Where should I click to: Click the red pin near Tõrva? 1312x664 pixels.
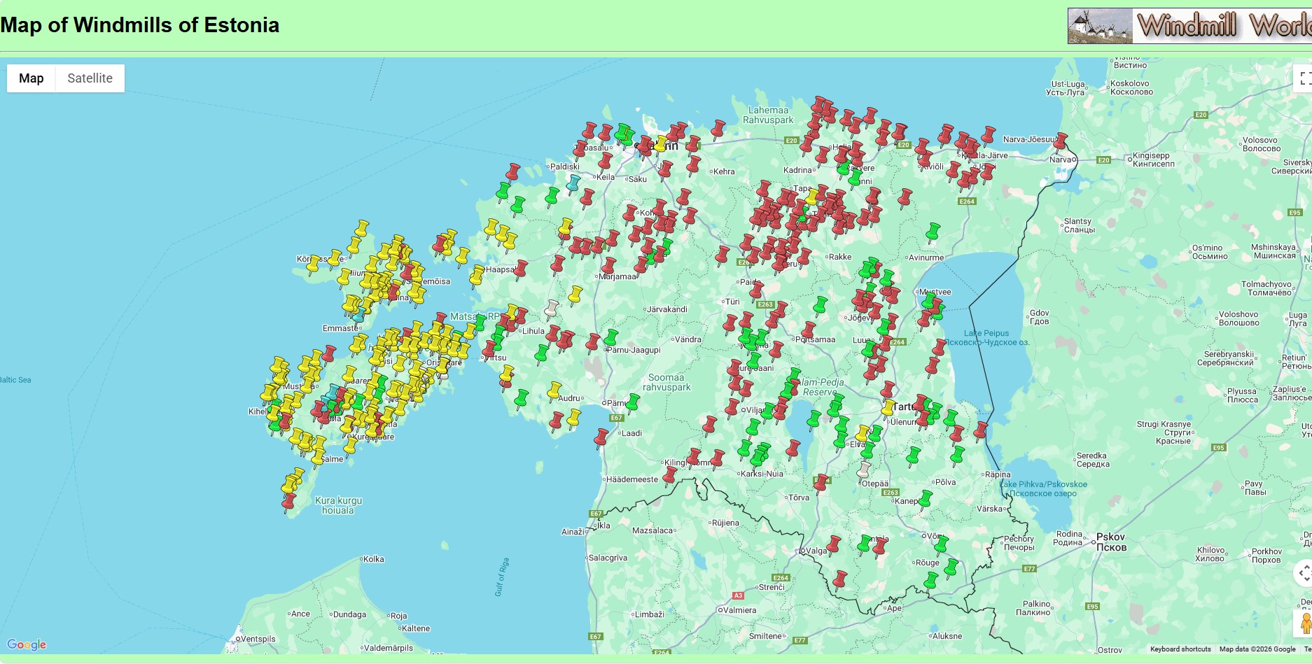pos(821,483)
